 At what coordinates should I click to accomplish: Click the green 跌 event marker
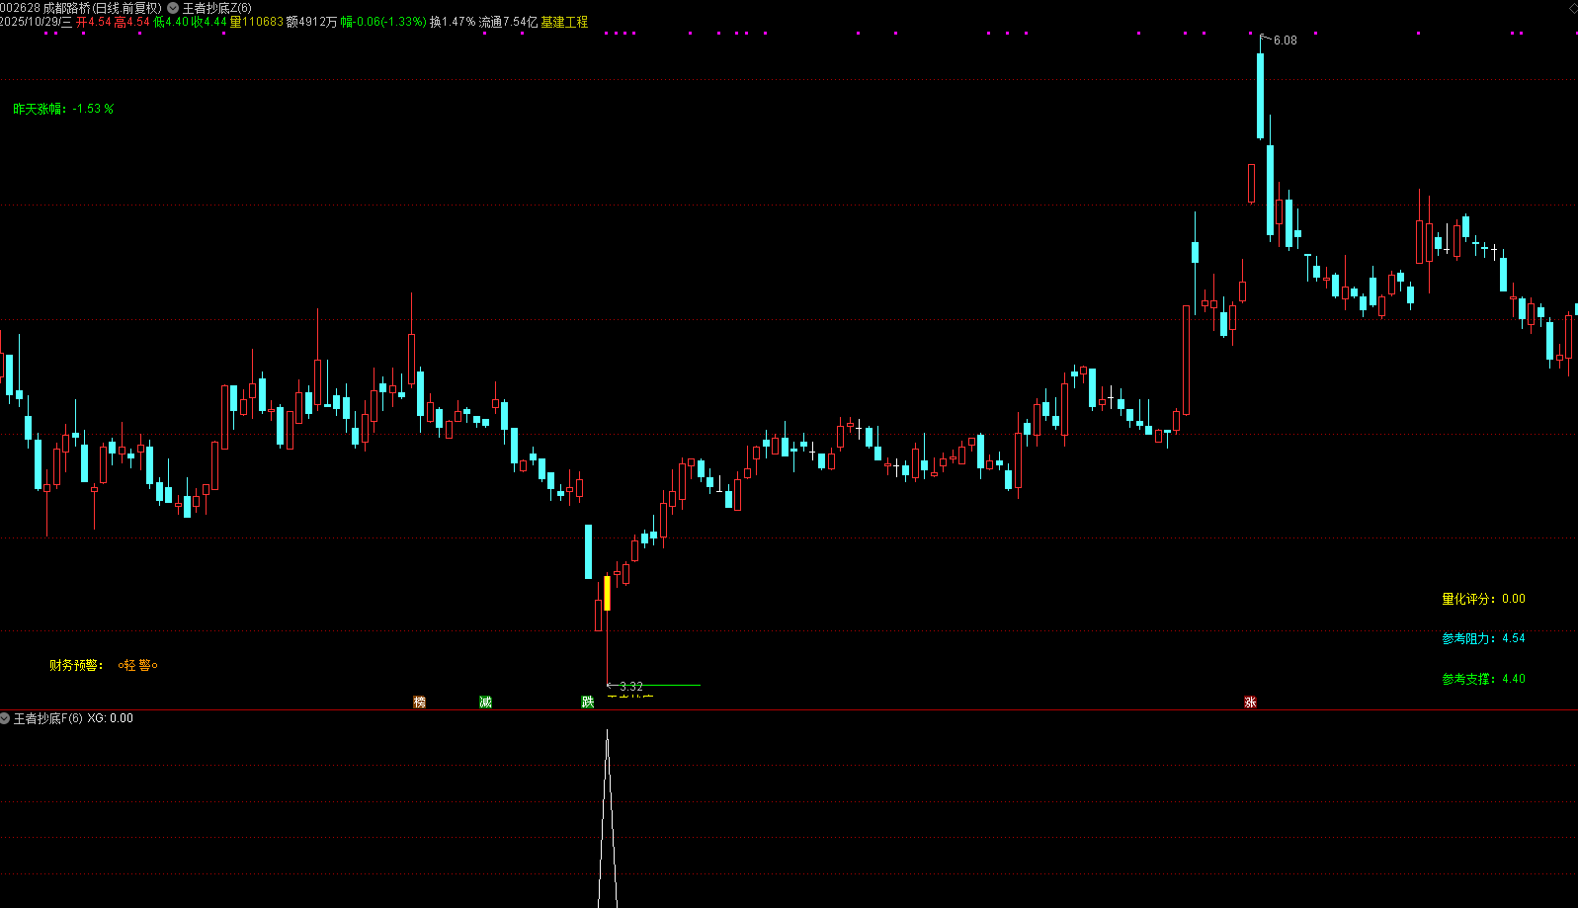tap(588, 702)
